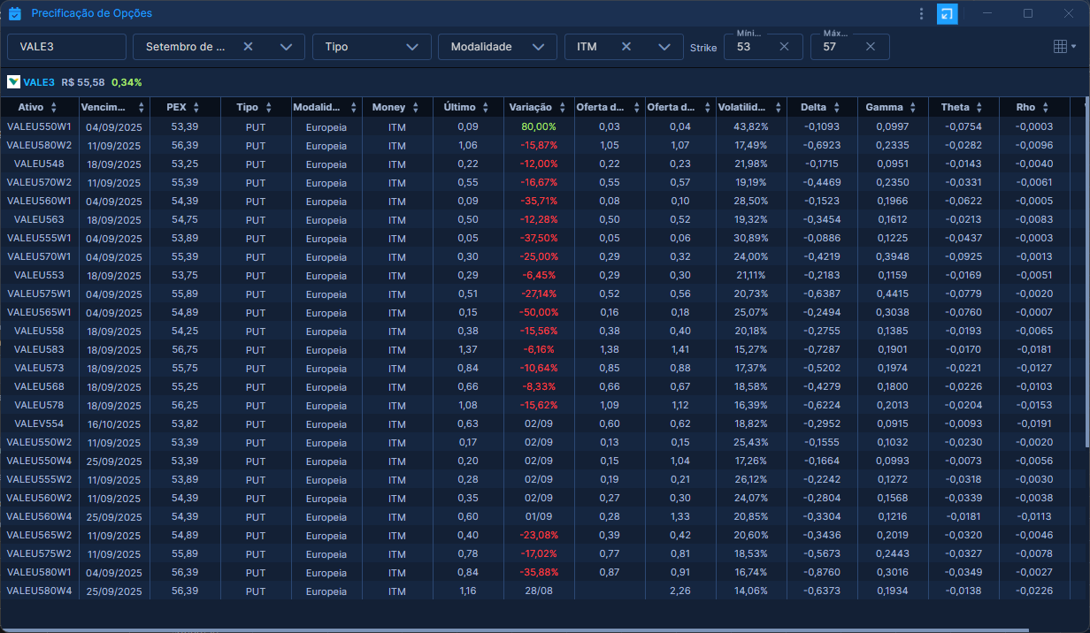
Task: Click the vertical scrollbar beside the table
Action: point(1086,272)
